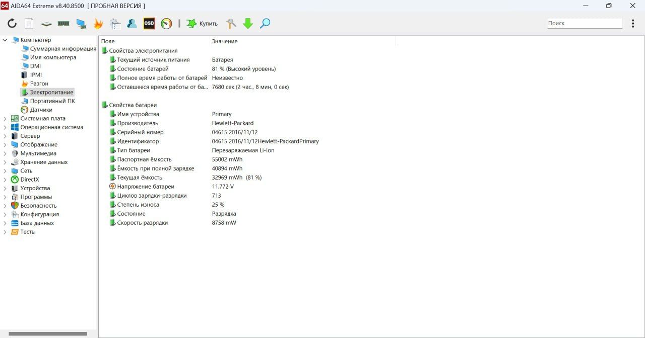645x338 pixels.
Task: Focus the Поиск search field
Action: pyautogui.click(x=585, y=23)
